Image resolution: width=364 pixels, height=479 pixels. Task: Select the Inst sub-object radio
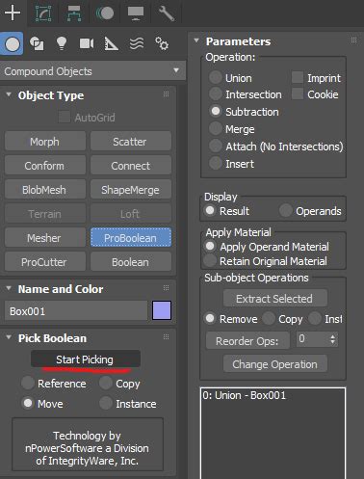(x=315, y=318)
